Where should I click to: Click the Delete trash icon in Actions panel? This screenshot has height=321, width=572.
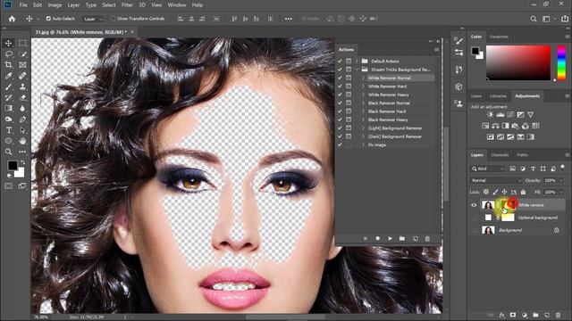(427, 238)
